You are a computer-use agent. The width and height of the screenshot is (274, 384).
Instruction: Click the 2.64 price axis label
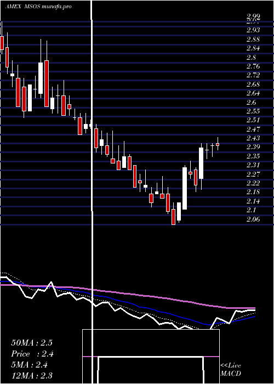[x=253, y=93]
